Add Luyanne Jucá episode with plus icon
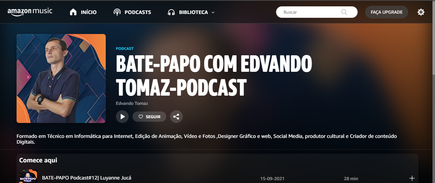 point(412,178)
